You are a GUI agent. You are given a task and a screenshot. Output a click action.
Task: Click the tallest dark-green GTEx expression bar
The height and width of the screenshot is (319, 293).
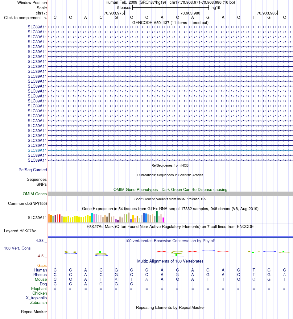pyautogui.click(x=157, y=217)
